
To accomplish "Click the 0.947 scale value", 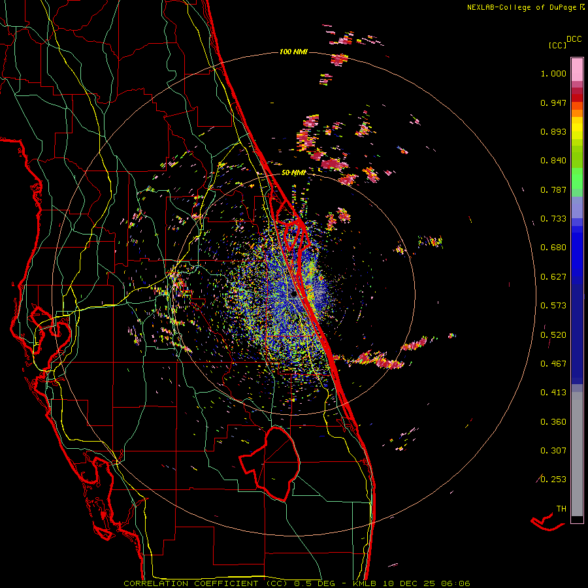I will pos(553,103).
